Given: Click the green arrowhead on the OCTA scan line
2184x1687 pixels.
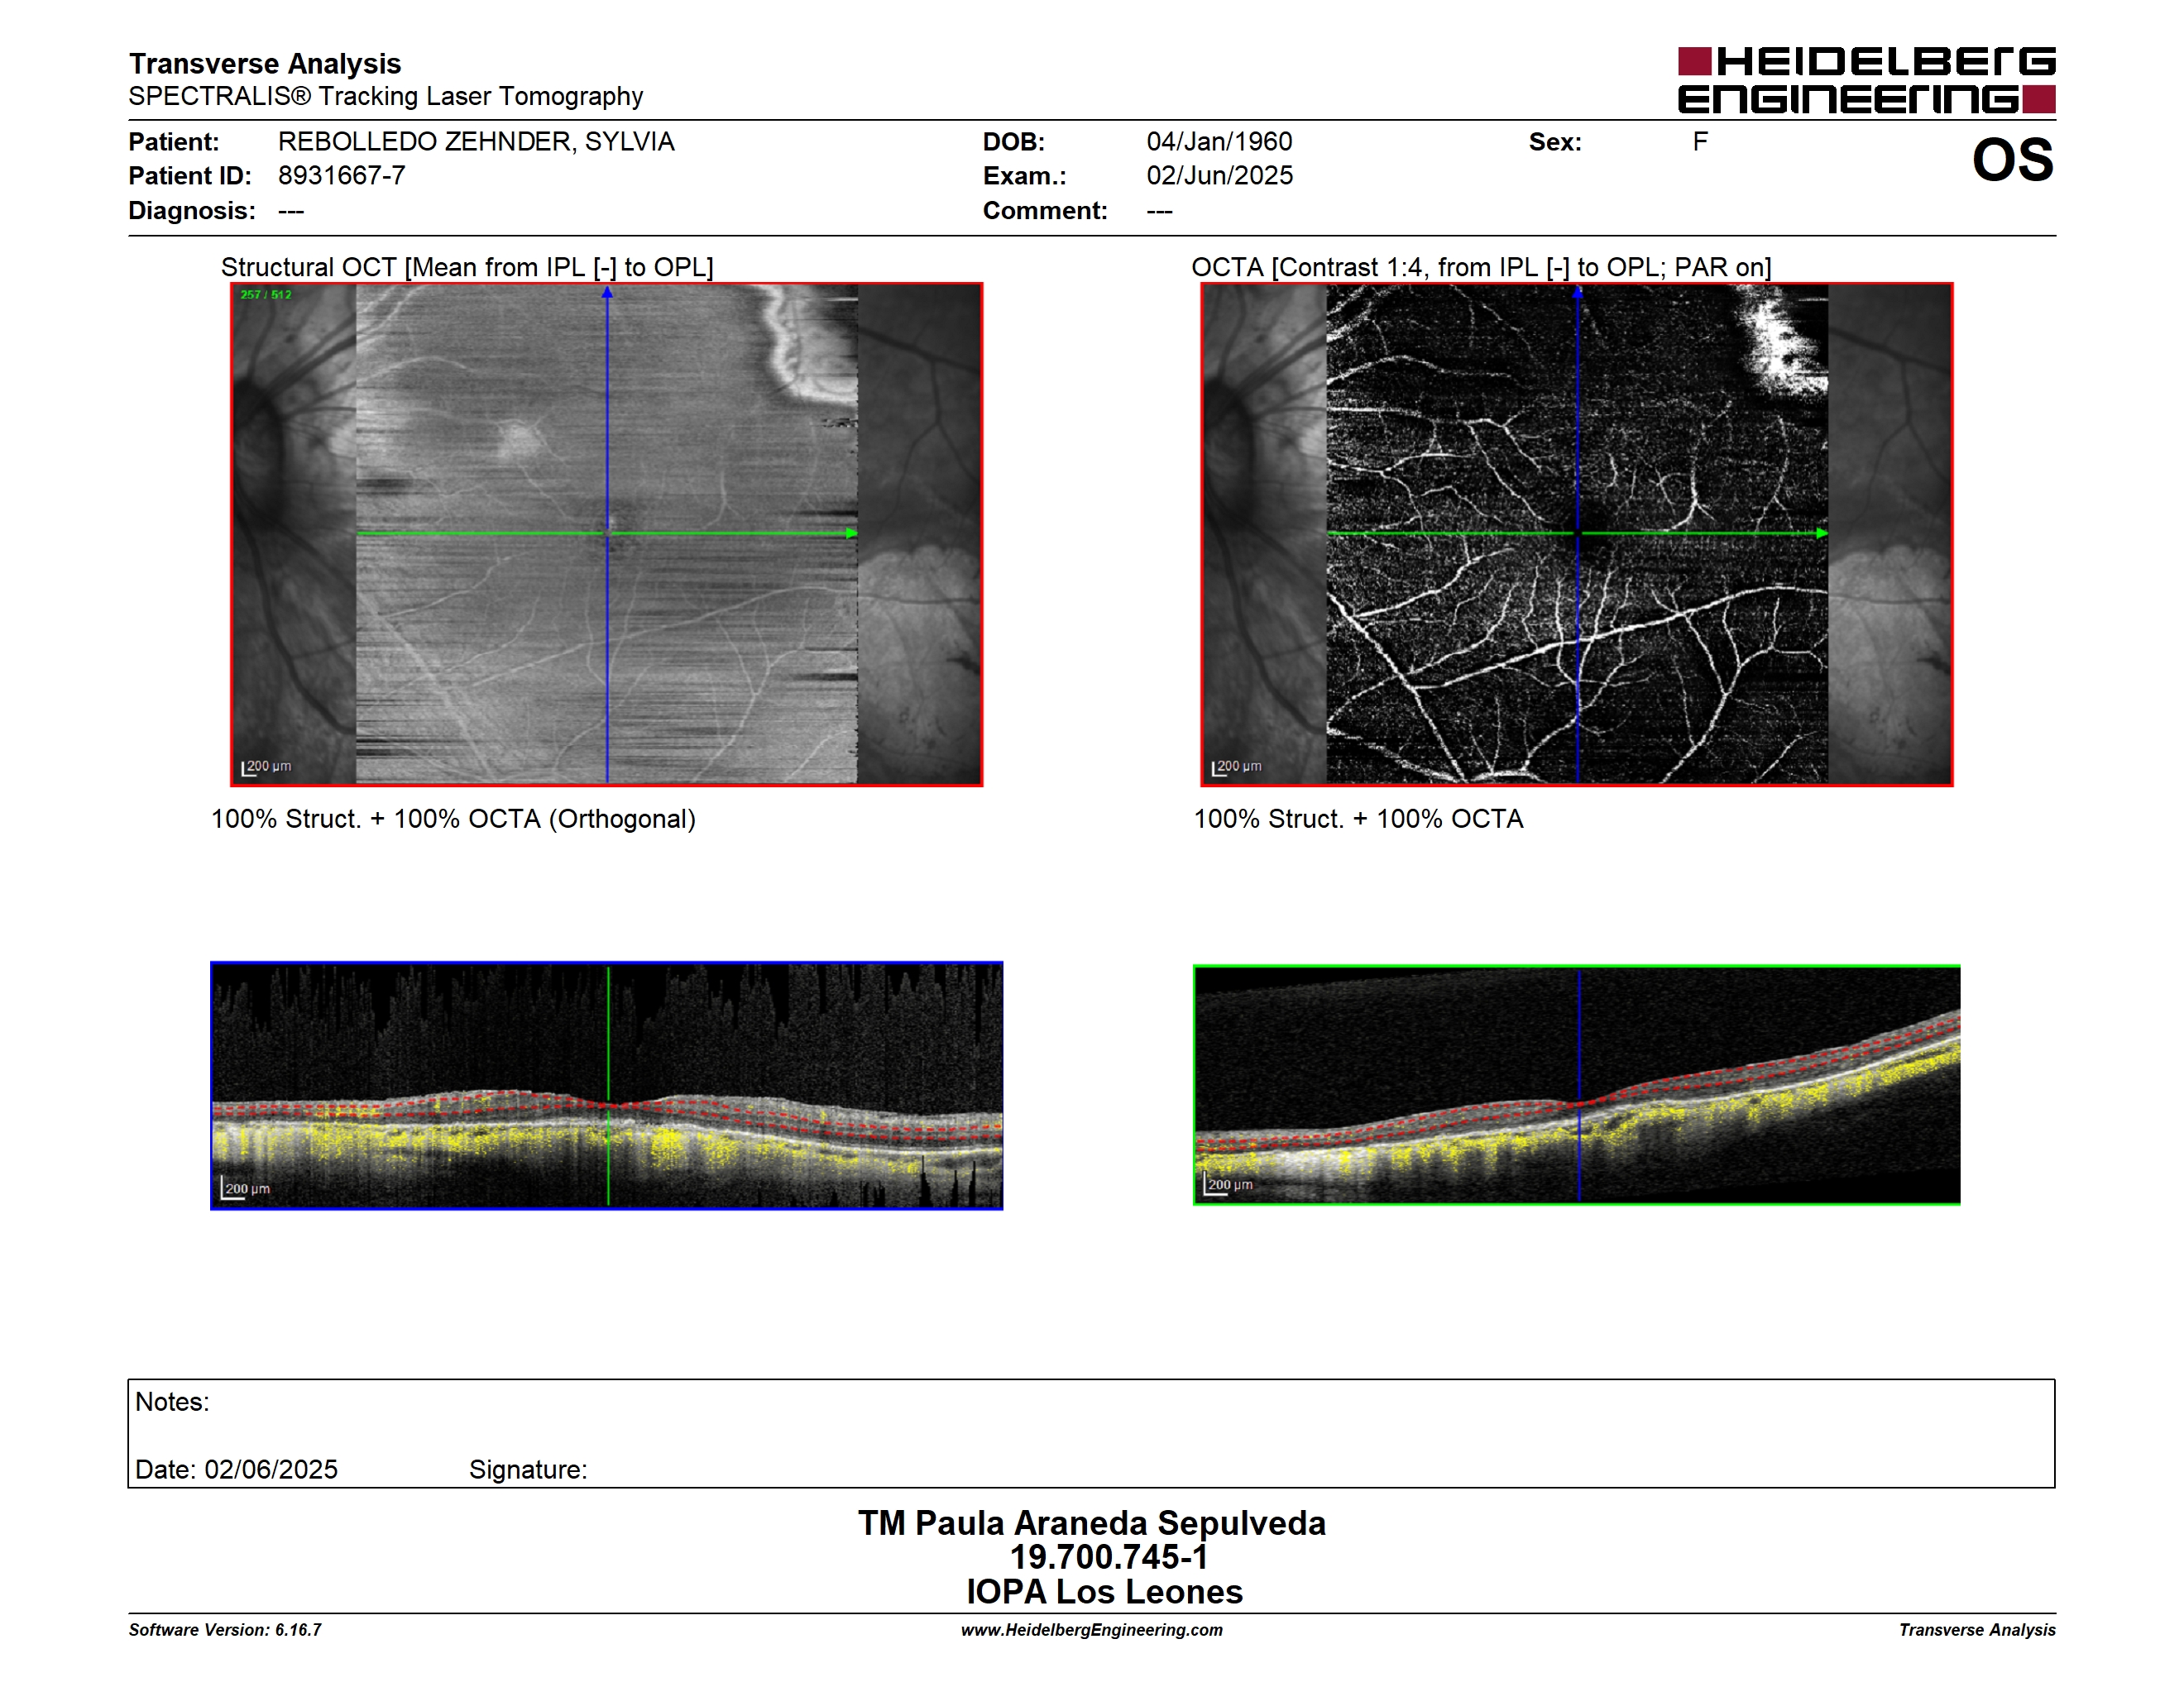Looking at the screenshot, I should 1822,533.
